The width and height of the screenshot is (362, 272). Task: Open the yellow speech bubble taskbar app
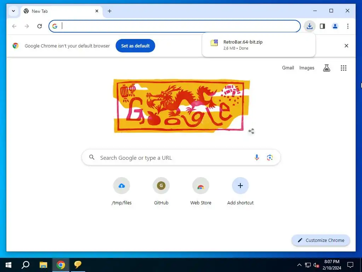[x=78, y=265]
